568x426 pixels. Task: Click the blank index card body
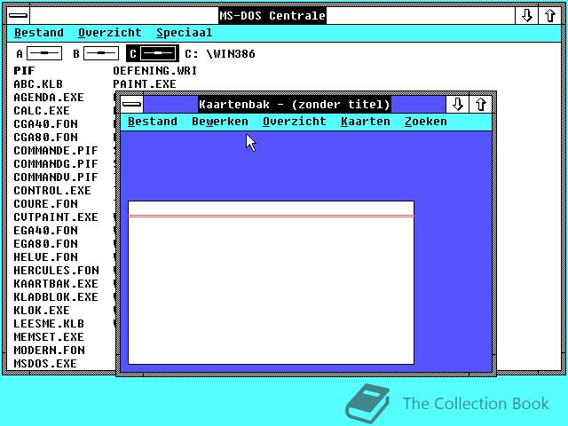click(271, 290)
